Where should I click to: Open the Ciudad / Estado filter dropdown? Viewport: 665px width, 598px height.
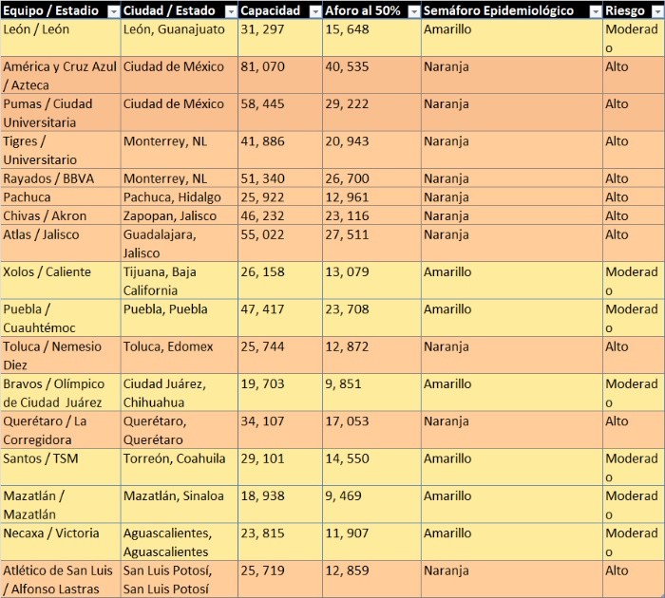tap(229, 11)
